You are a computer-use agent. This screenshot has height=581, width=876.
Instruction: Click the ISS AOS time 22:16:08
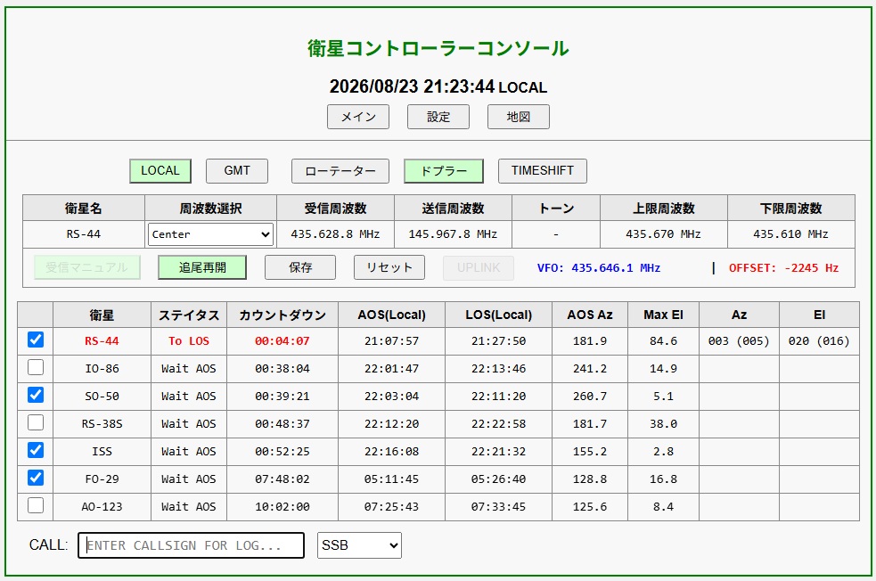(x=391, y=452)
